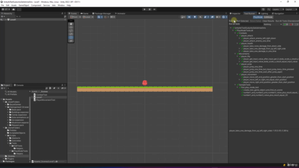The height and width of the screenshot is (168, 299).
Task: Click the Pause button in the top toolbar
Action: [149, 9]
